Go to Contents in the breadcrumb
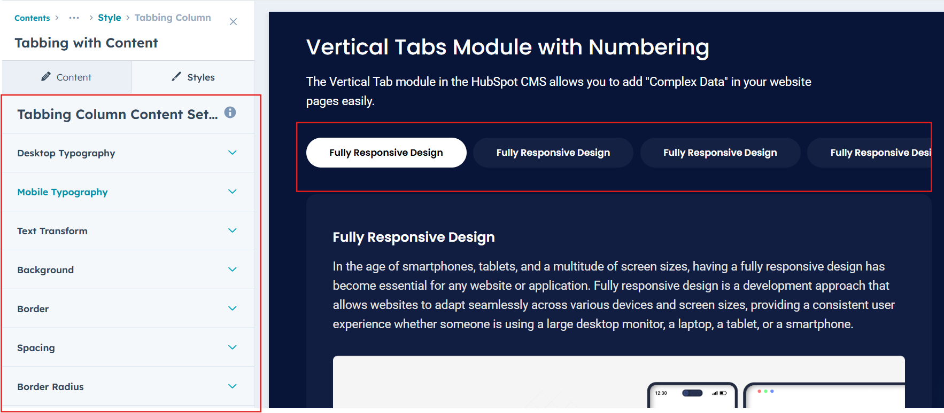This screenshot has height=413, width=944. [32, 18]
